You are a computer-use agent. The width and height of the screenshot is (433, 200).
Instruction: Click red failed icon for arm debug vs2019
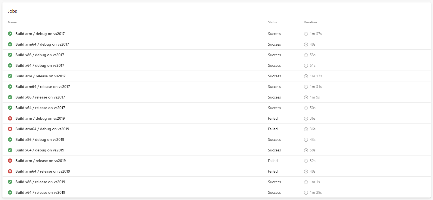(10, 118)
